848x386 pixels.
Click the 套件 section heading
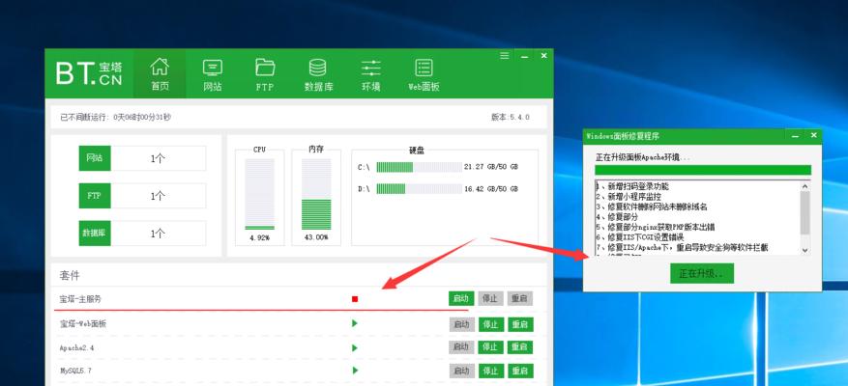[70, 275]
